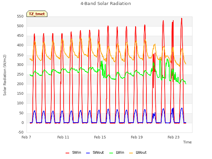Click the 200 y-axis tick label
This screenshot has height=159, width=212.
click(x=20, y=84)
